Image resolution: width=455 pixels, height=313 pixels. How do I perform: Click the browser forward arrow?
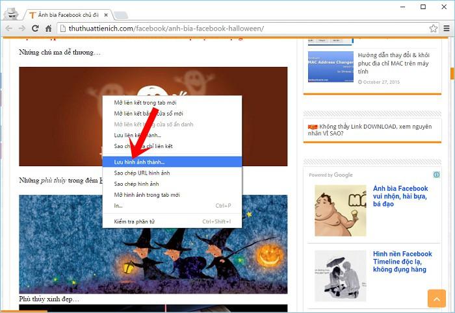[x=21, y=29]
